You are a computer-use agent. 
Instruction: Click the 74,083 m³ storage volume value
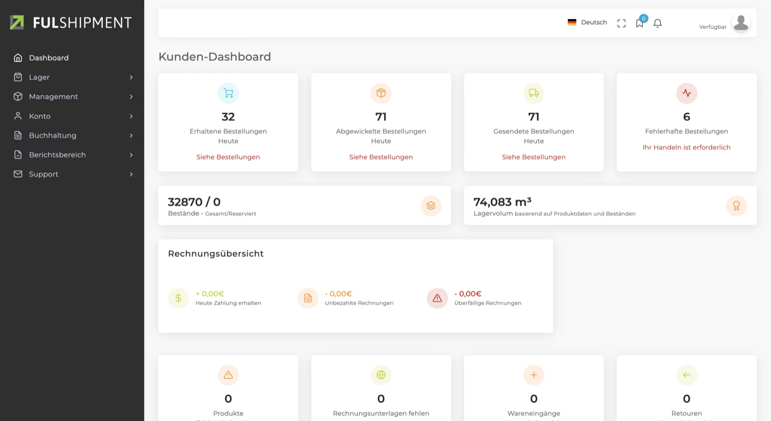(503, 202)
